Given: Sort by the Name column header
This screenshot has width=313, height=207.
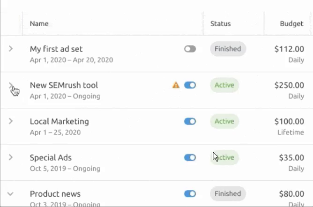Looking at the screenshot, I should point(39,24).
